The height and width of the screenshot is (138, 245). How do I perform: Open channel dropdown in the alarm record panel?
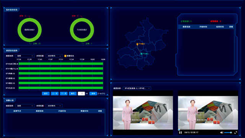(x=25, y=106)
